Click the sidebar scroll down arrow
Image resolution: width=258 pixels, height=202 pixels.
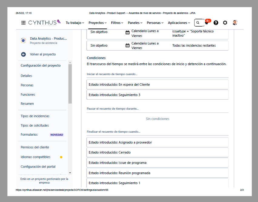[x=70, y=173]
